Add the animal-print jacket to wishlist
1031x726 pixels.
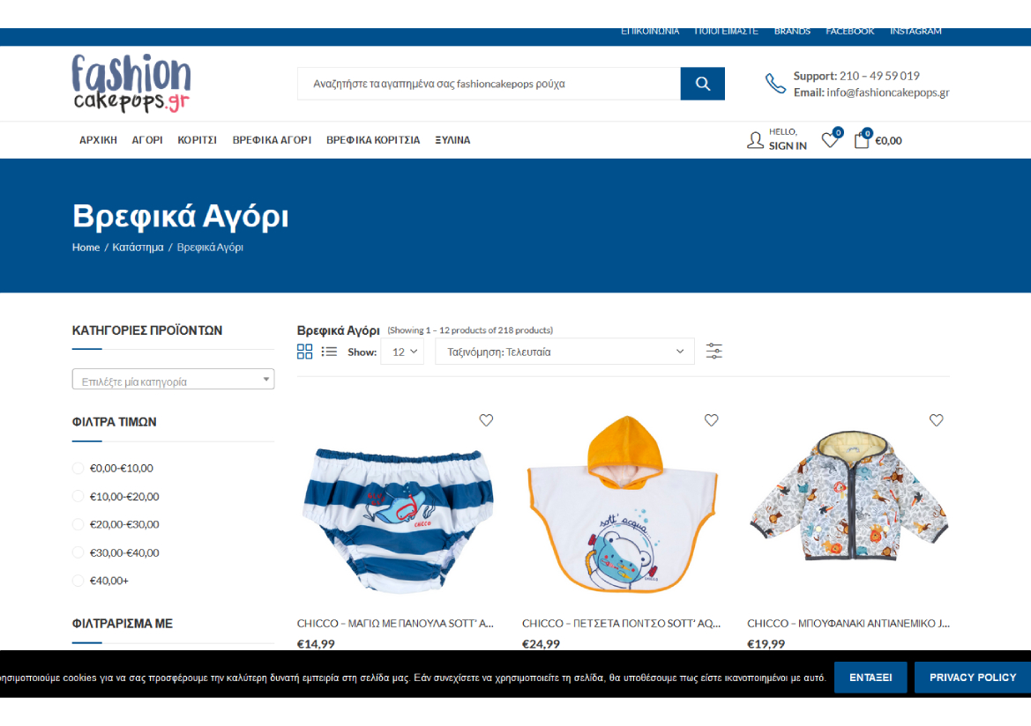(936, 420)
